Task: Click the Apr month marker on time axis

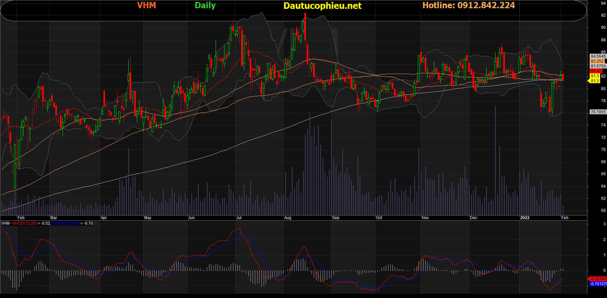Action: 104,218
